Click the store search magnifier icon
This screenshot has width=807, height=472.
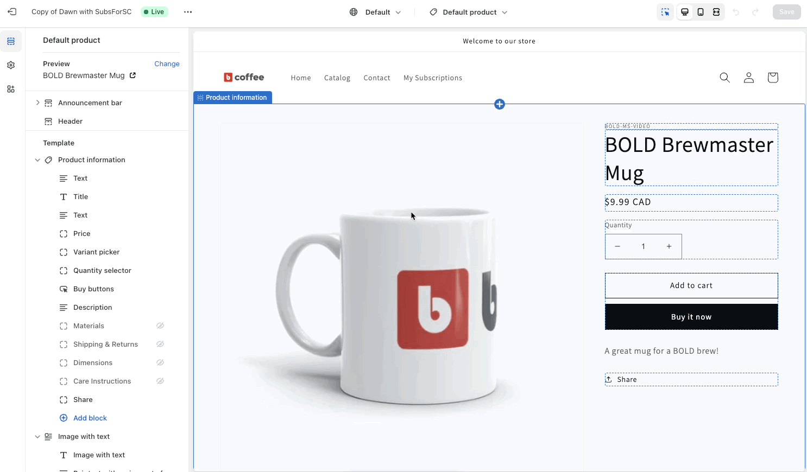[724, 78]
